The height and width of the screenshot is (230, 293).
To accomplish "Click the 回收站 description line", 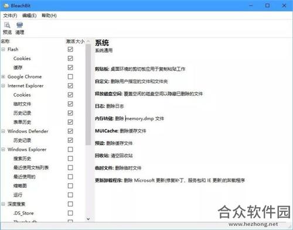I will coord(114,156).
